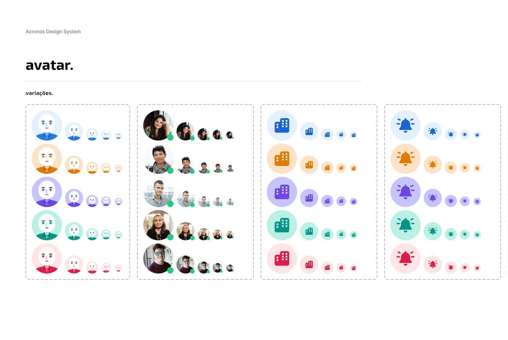This screenshot has height=340, width=508.
Task: Click the largest red building avatar
Action: tap(282, 258)
